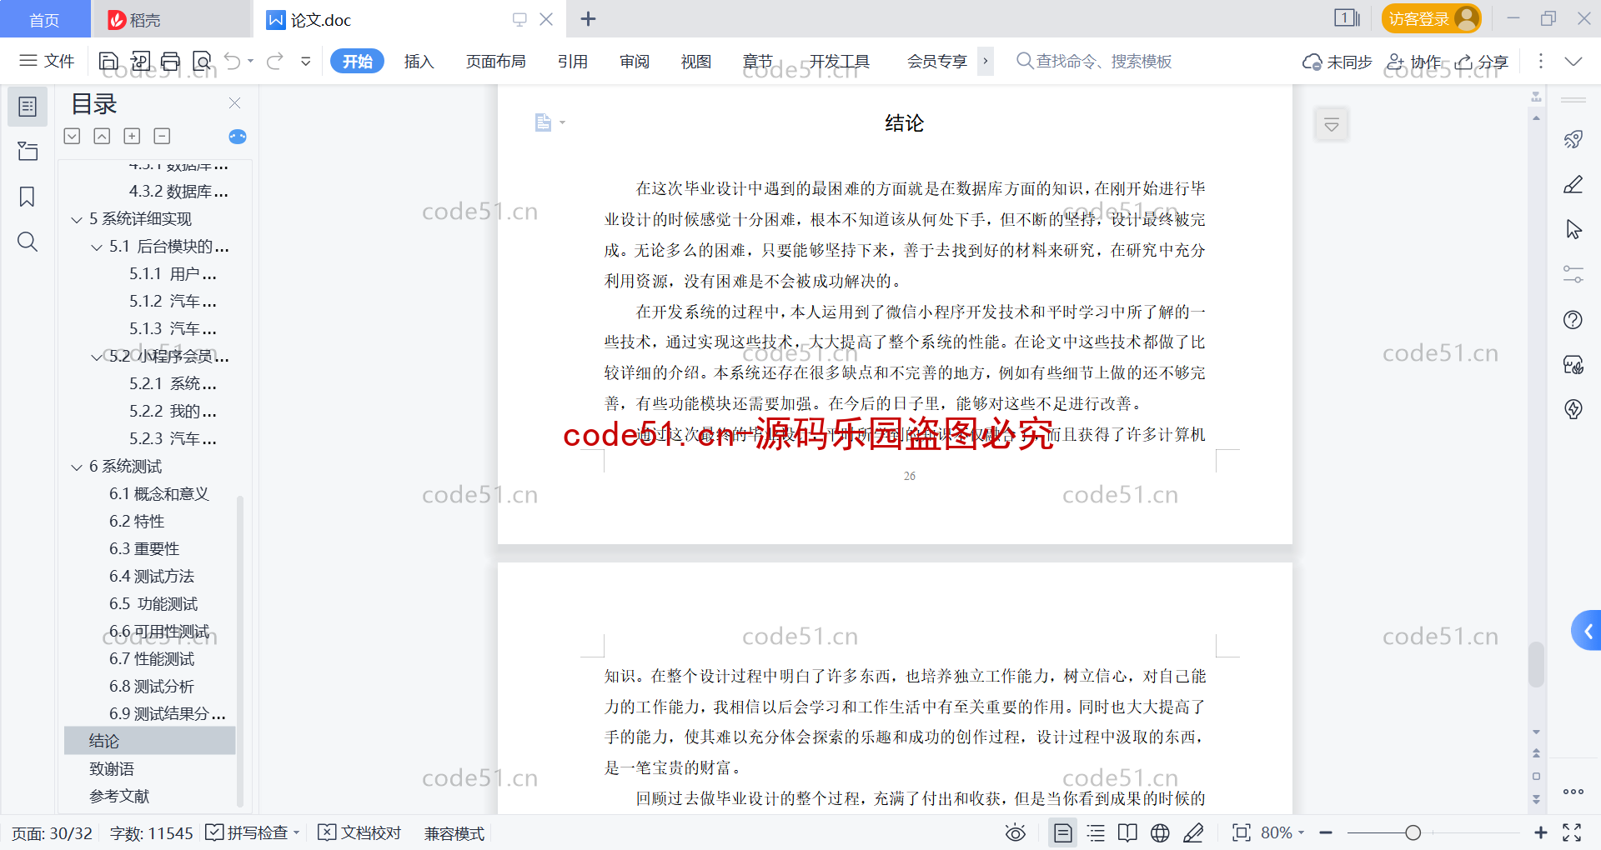The image size is (1601, 850).
Task: Switch to the 插入 tab
Action: 419,61
